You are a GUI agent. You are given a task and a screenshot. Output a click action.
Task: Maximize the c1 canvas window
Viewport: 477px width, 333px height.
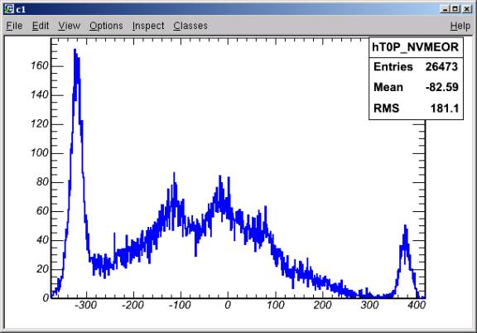(x=455, y=9)
